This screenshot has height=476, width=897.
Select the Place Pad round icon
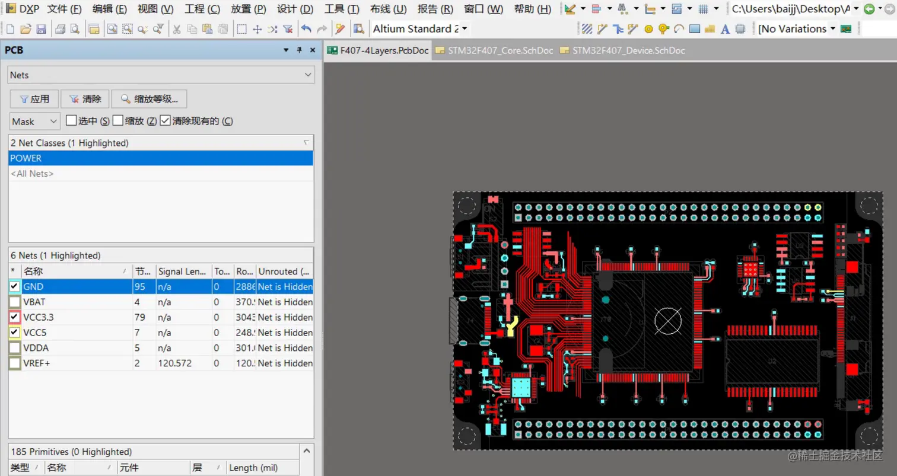click(648, 28)
